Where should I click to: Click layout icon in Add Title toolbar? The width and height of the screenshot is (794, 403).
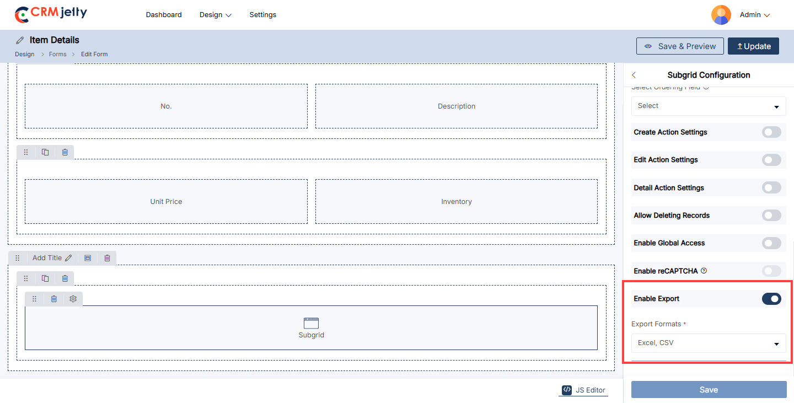pyautogui.click(x=88, y=258)
